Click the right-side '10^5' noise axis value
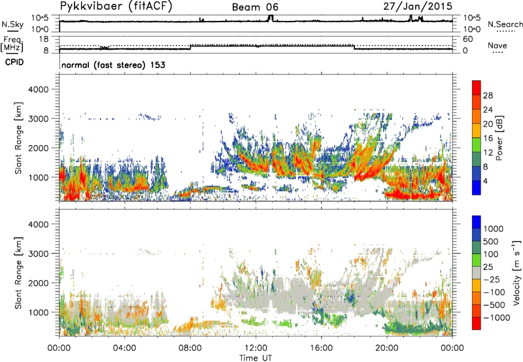 tap(471, 18)
